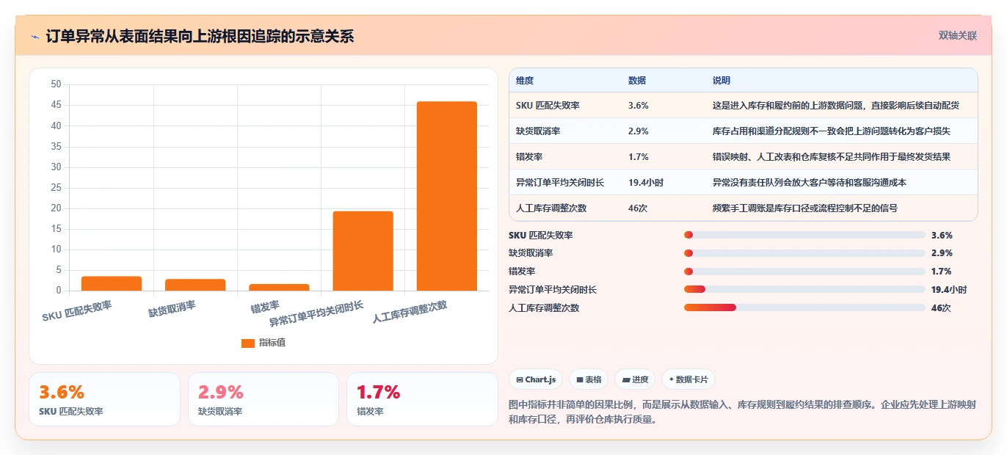Image resolution: width=1007 pixels, height=455 pixels.
Task: Click the 19.4小时 value in table
Action: [646, 183]
